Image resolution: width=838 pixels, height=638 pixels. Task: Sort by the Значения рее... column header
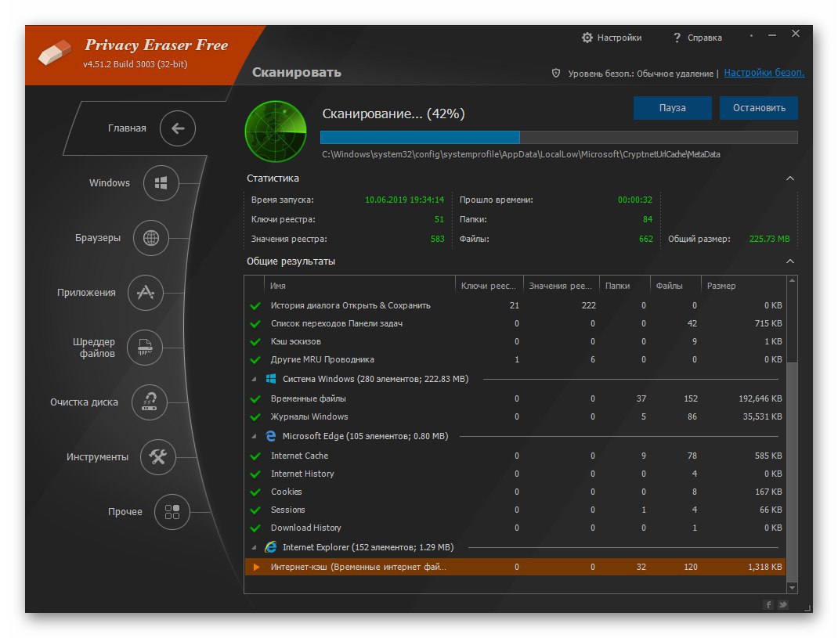[562, 286]
